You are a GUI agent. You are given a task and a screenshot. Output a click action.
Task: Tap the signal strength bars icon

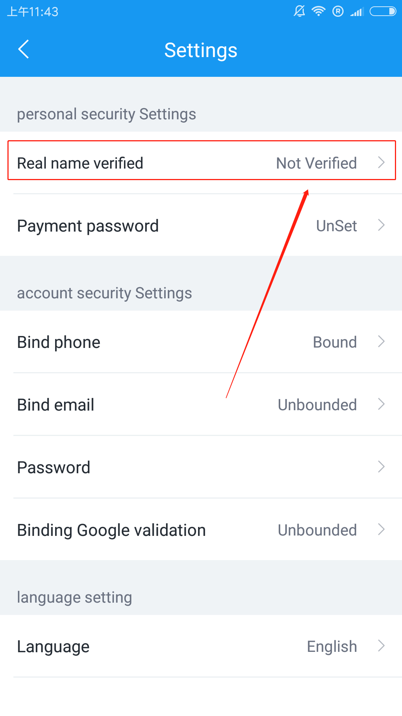(x=357, y=12)
